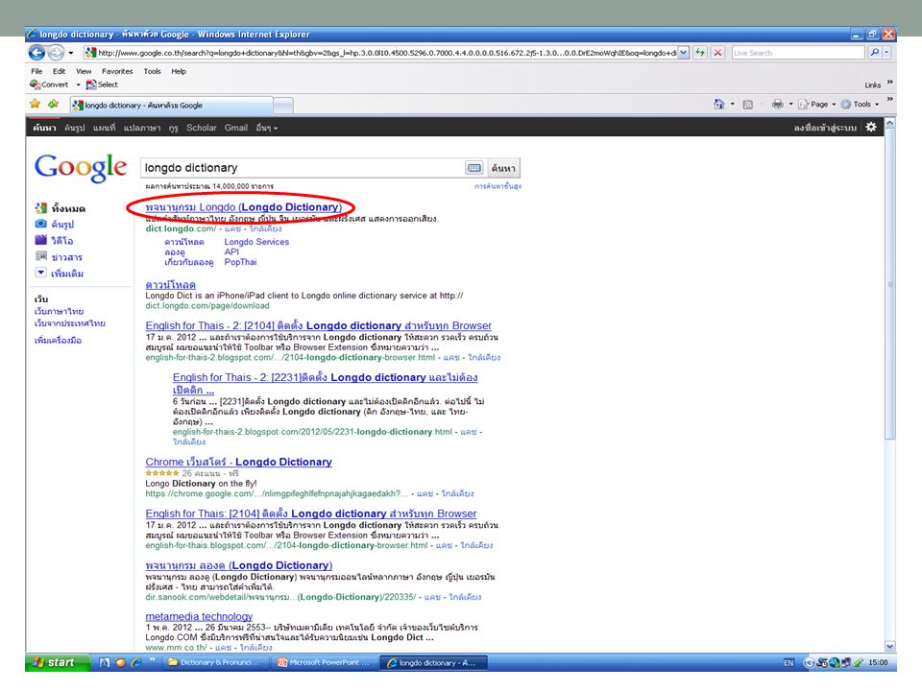Open Windows Start button
Viewport: 922px width, 691px height.
[57, 662]
